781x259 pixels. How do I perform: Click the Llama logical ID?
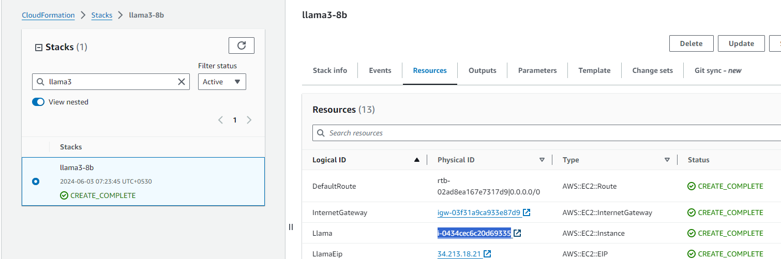click(322, 233)
